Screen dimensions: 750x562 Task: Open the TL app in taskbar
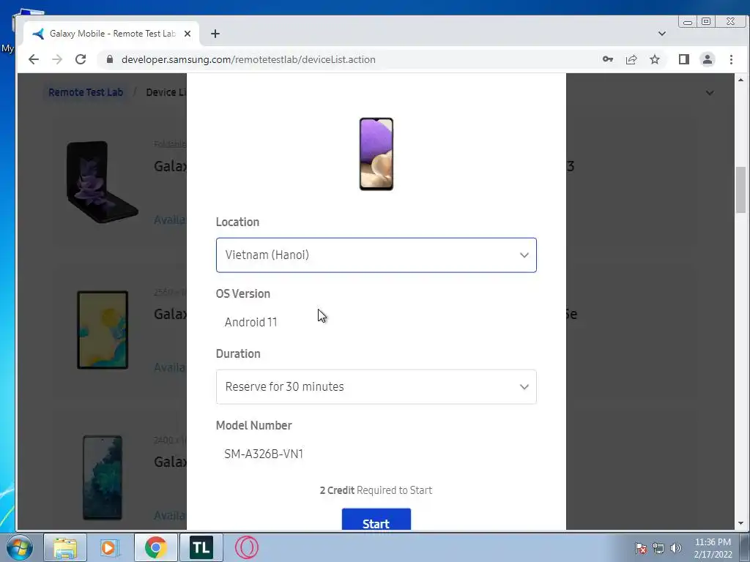coord(201,547)
